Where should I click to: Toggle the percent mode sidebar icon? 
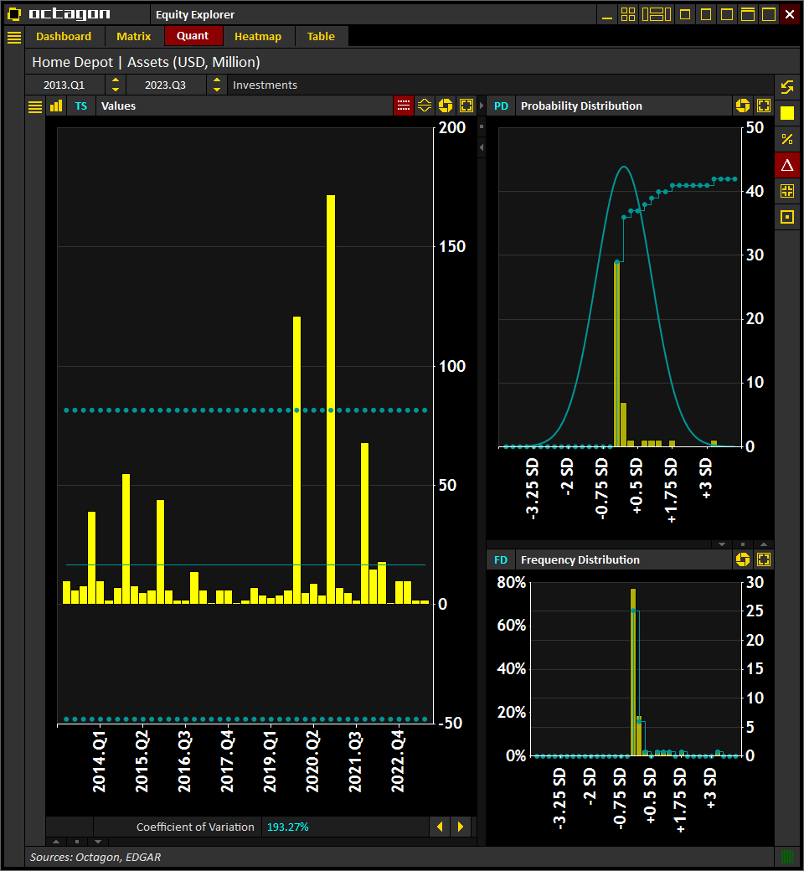click(x=787, y=139)
